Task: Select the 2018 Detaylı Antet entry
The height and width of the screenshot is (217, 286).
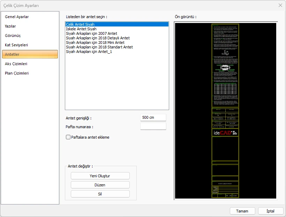Action: click(98, 38)
